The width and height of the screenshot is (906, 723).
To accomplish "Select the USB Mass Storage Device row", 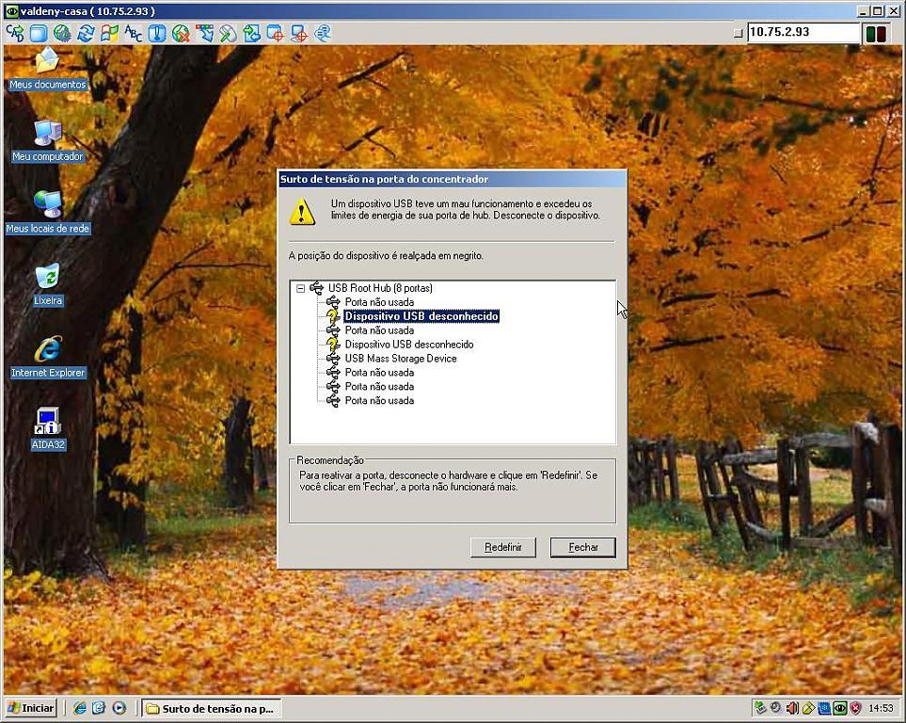I will (401, 359).
